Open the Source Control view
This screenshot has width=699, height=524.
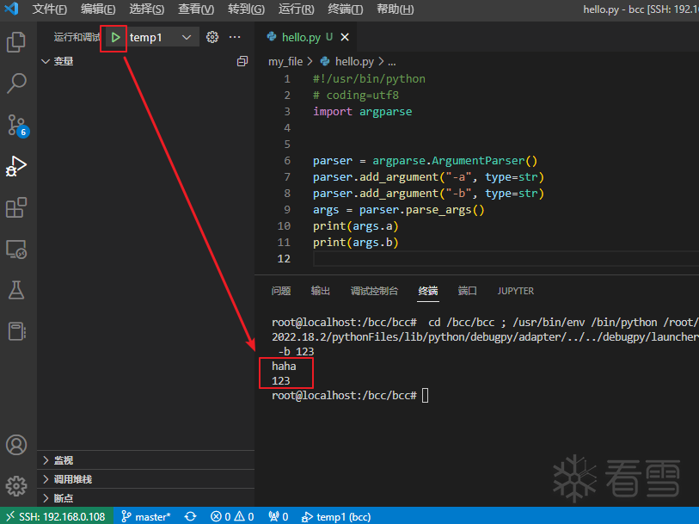pyautogui.click(x=17, y=126)
